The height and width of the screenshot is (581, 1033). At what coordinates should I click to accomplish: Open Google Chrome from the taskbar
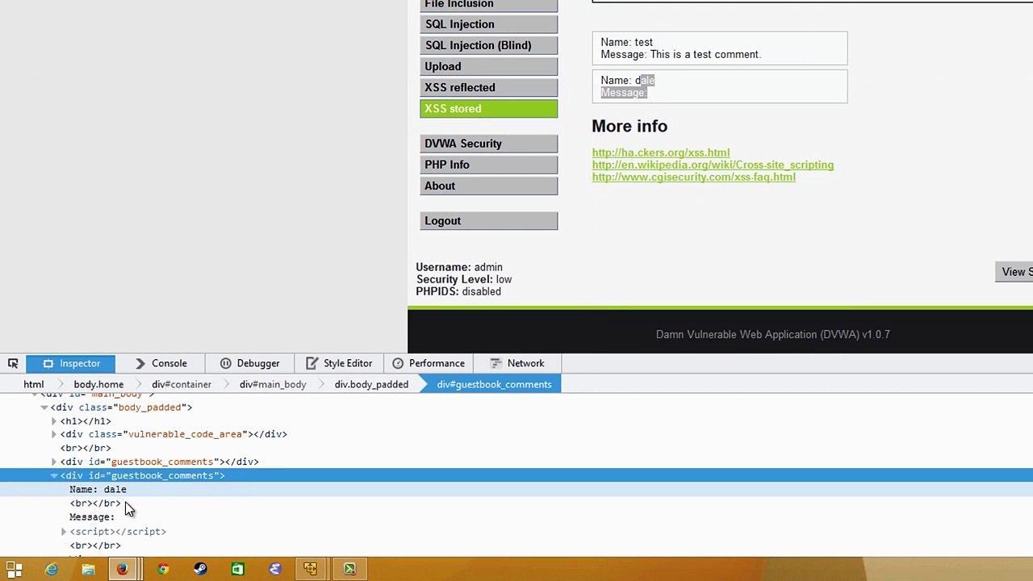point(163,570)
